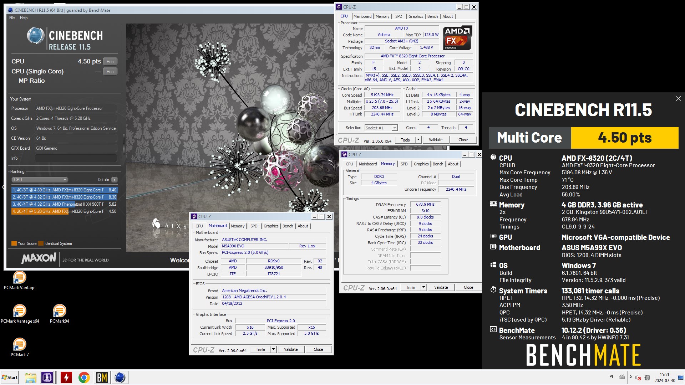Click the Ranking Details arrow button
Screen dimensions: 685x385
[x=115, y=180]
